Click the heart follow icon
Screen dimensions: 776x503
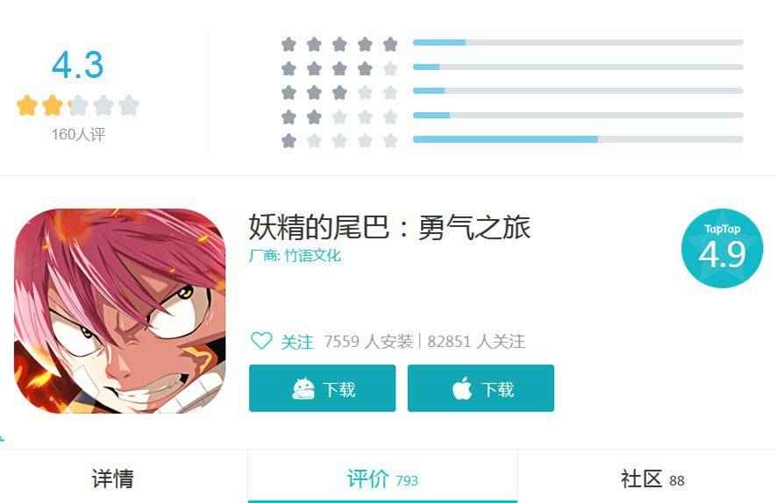pyautogui.click(x=261, y=341)
